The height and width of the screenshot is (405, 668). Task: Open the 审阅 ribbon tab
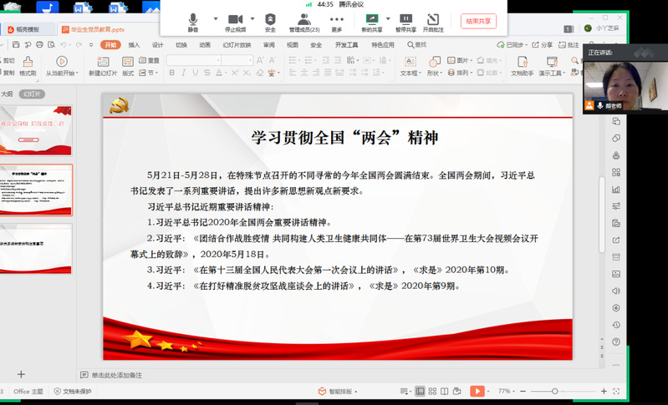(268, 45)
